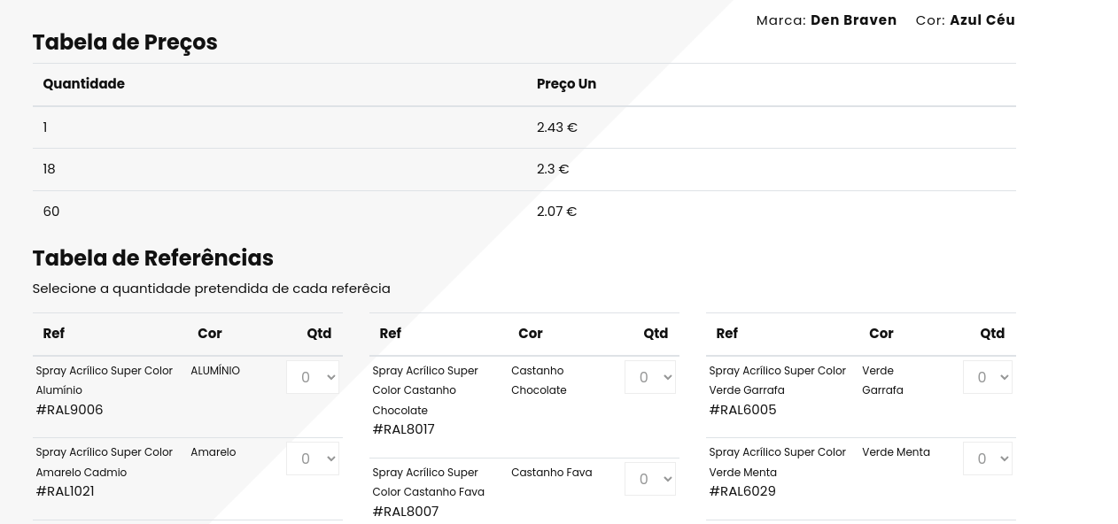Viewport: 1118px width, 524px height.
Task: Open quantity dropdown for Verde Garrafa
Action: (x=987, y=377)
